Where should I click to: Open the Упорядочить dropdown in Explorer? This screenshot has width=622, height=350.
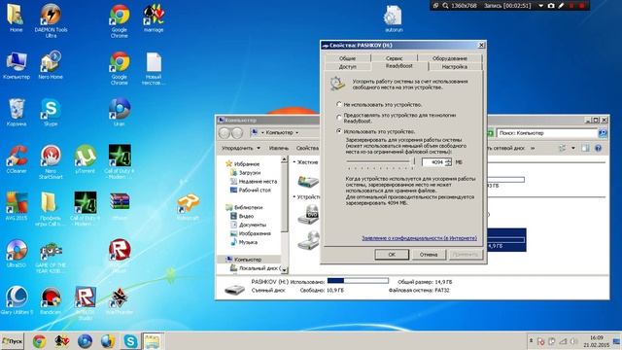[241, 148]
